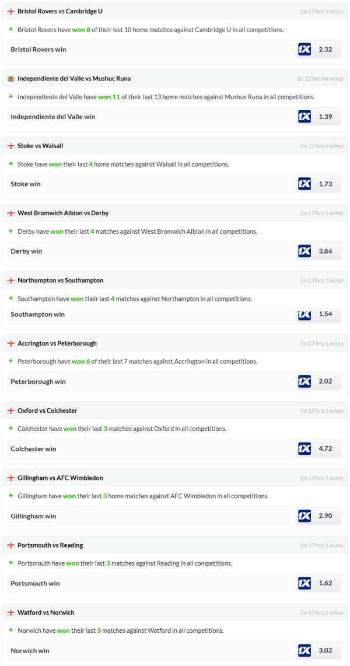The height and width of the screenshot is (666, 350).
Task: Click 1X bookmaker icon for Colchester win
Action: [x=304, y=449]
